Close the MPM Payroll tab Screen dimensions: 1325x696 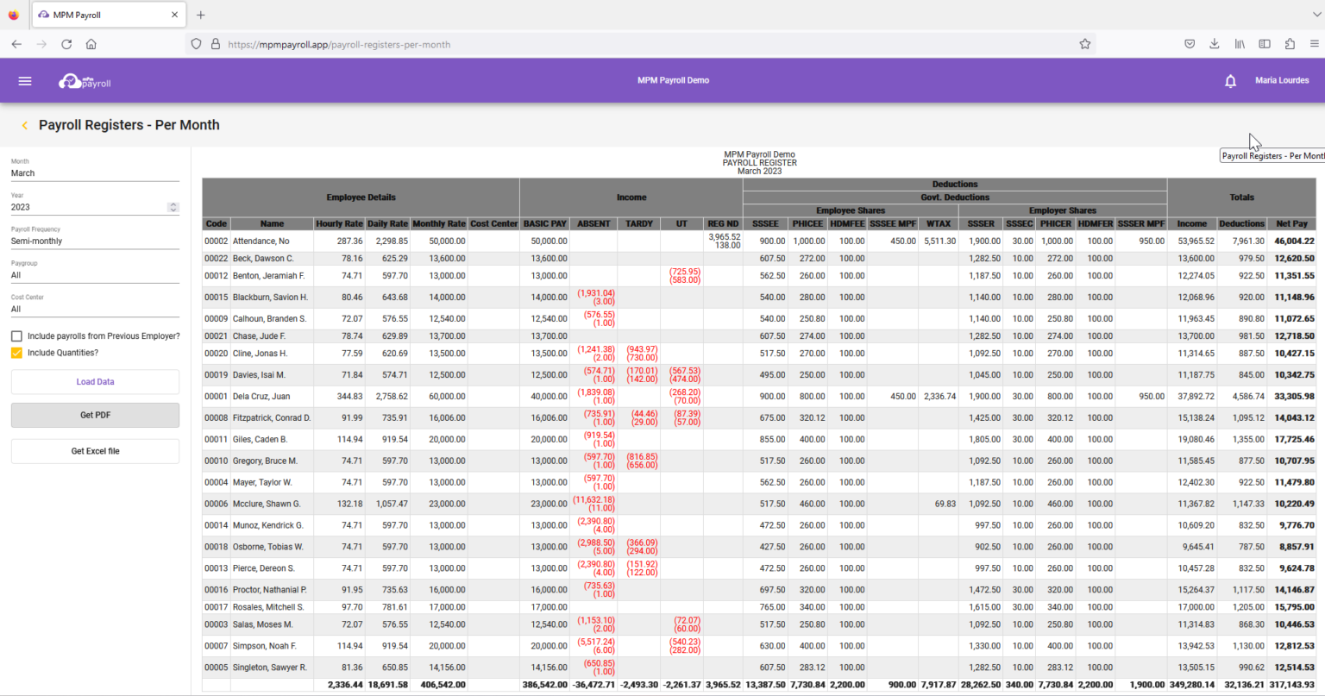[x=174, y=15]
